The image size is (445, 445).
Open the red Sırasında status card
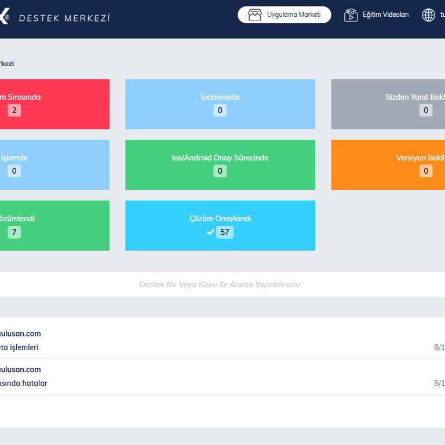[54, 104]
